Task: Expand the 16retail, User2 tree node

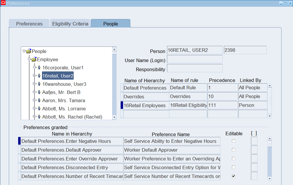Action: click(34, 76)
